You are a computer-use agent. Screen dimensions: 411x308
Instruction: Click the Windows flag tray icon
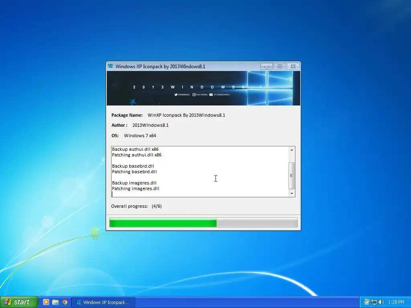coord(366,302)
